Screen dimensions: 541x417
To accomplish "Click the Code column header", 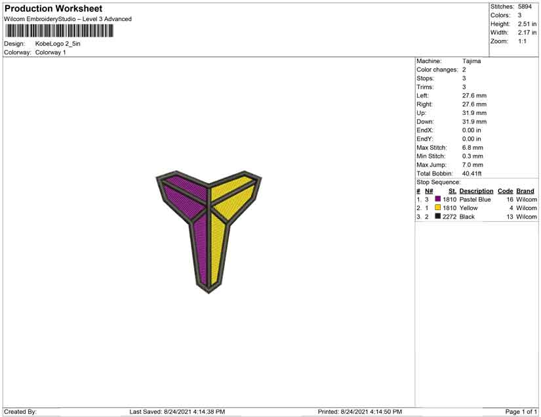I will [505, 191].
